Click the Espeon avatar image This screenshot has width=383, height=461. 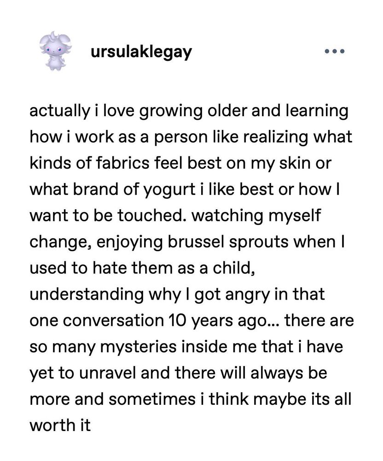click(54, 51)
